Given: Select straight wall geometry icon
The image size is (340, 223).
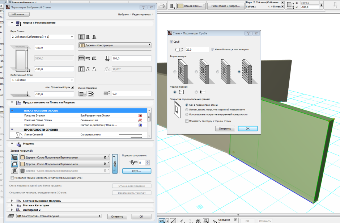Looking at the screenshot, I should [x=81, y=69].
